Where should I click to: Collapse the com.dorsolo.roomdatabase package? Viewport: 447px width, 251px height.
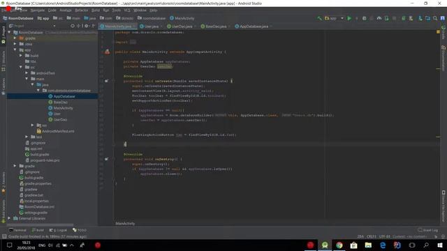(38, 91)
